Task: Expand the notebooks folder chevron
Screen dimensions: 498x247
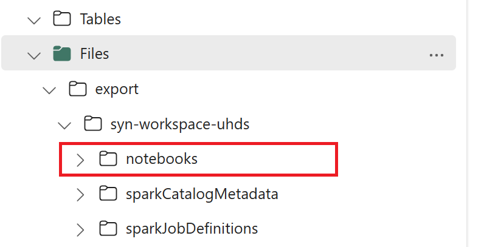Action: 81,160
